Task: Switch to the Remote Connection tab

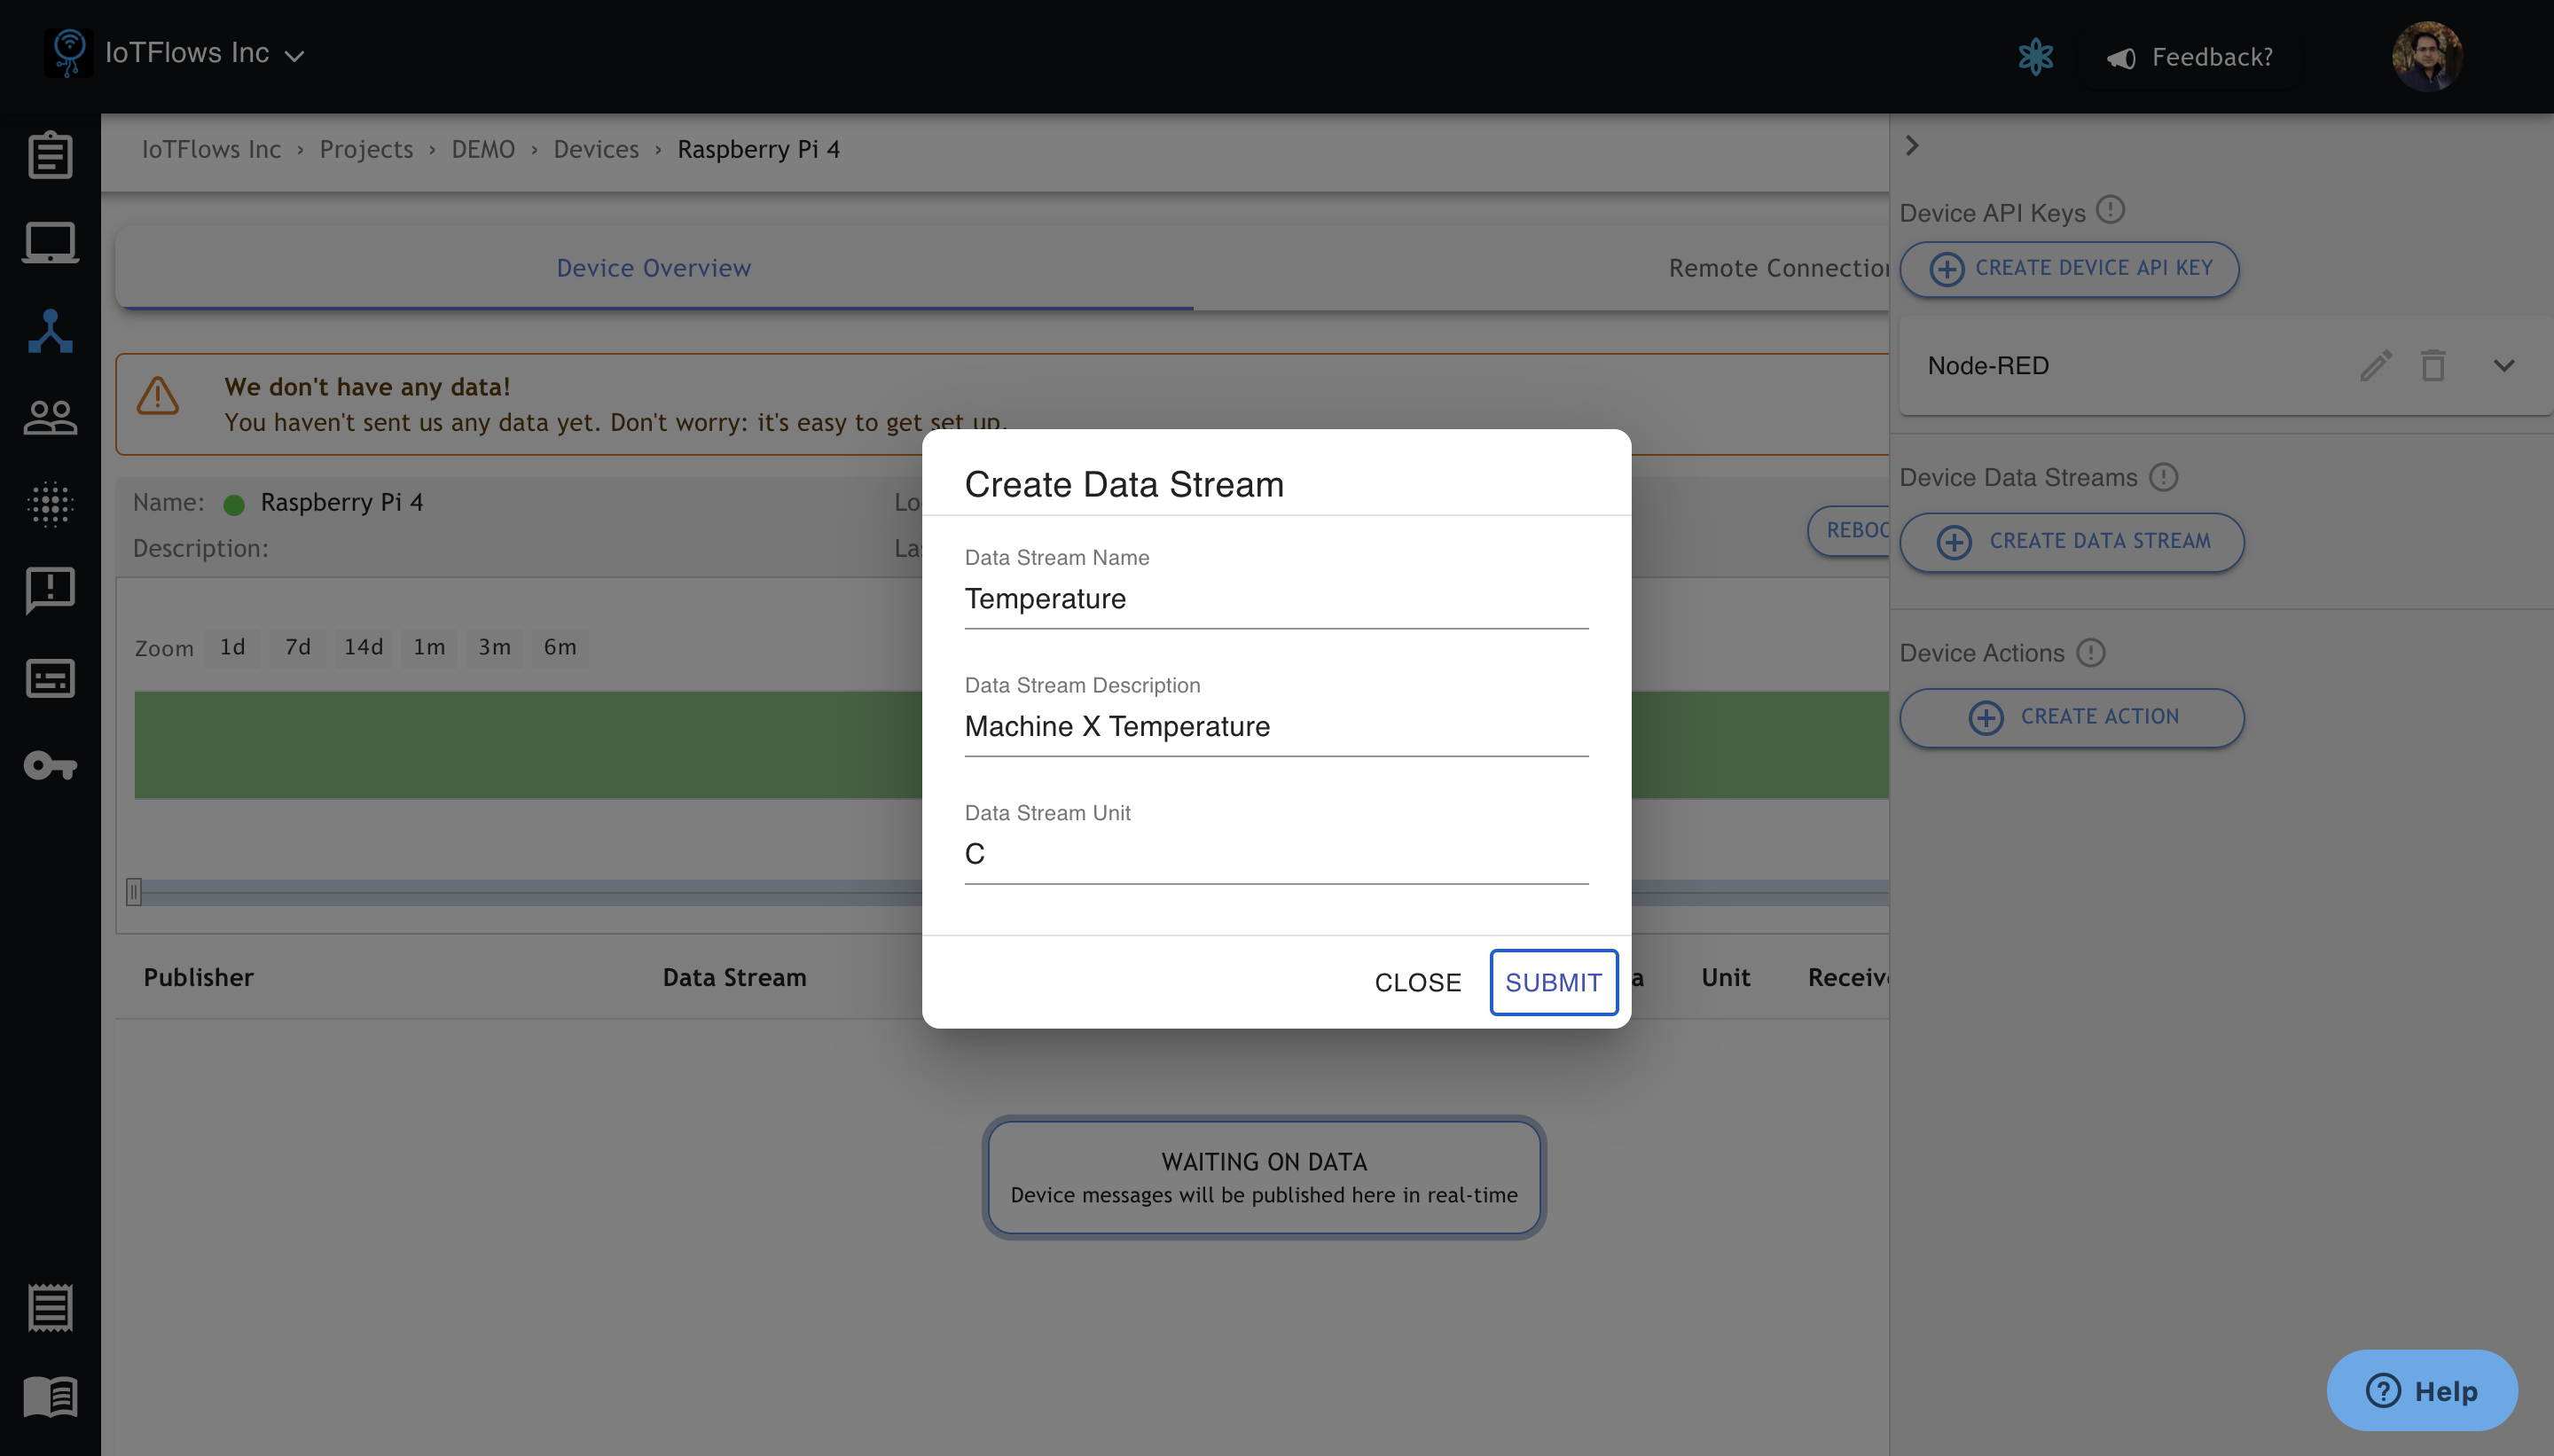Action: 1777,268
